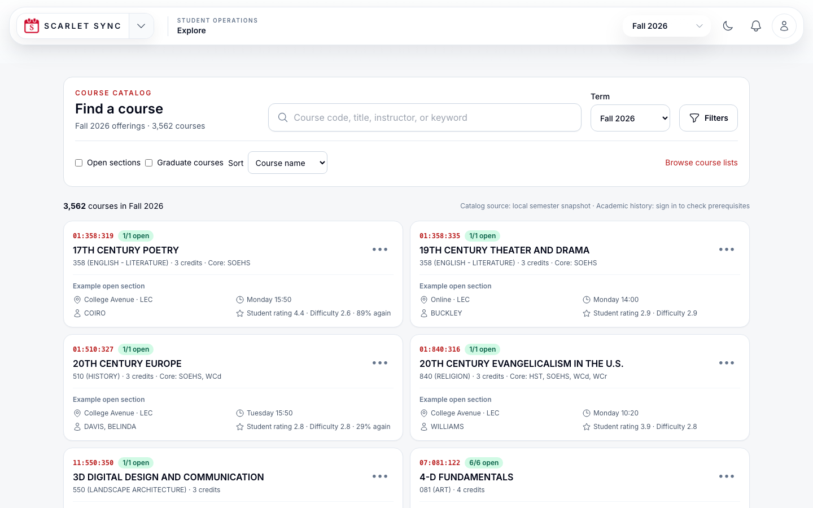Enable the Graduate courses checkbox

148,163
